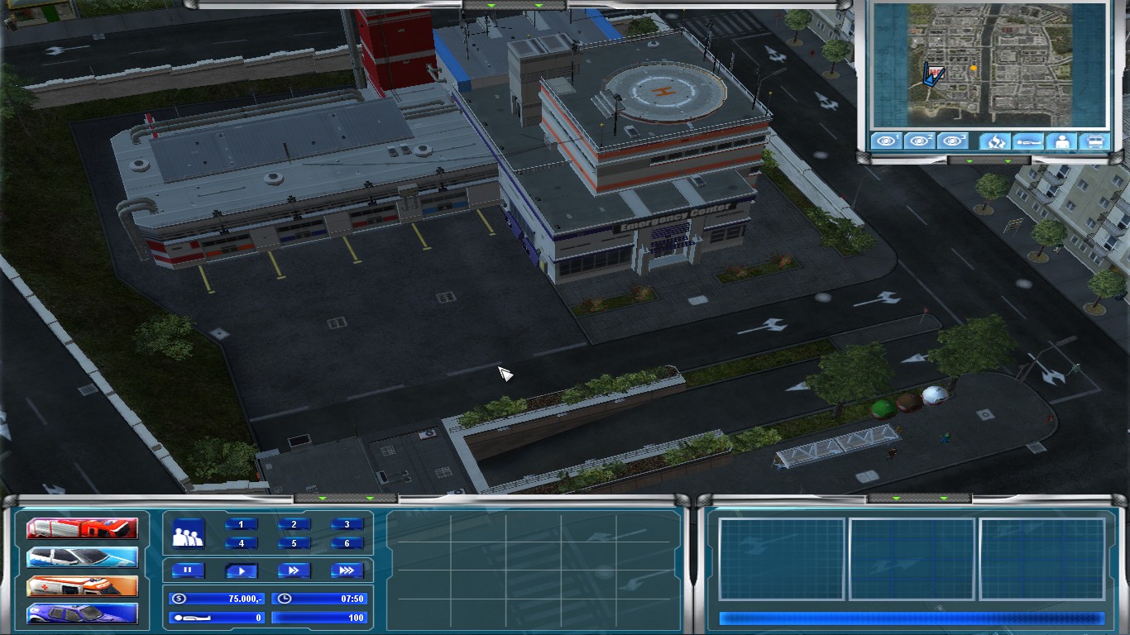
Task: Select unit group 1
Action: pyautogui.click(x=241, y=524)
